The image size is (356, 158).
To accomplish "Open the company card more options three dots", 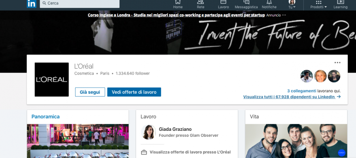I will click(x=337, y=63).
